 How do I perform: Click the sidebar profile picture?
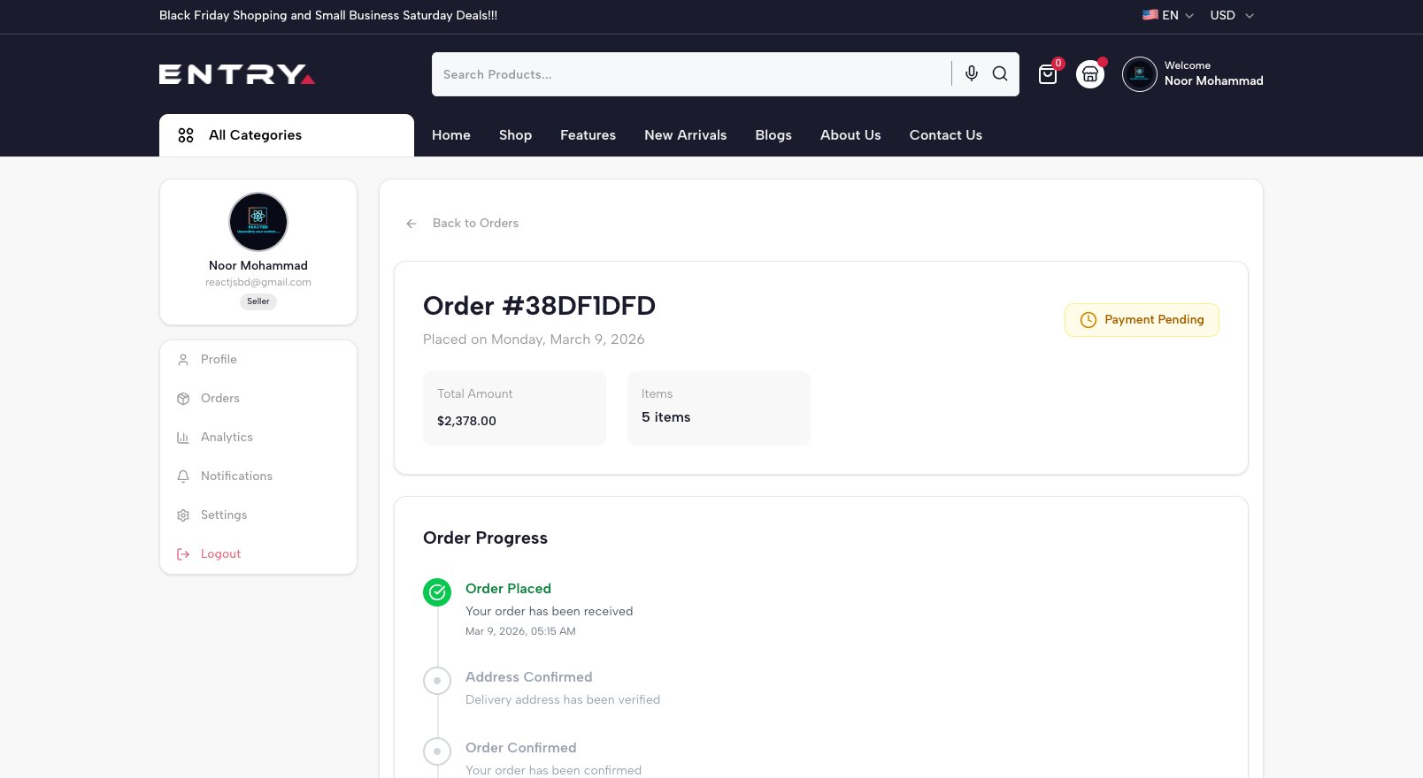coord(258,222)
